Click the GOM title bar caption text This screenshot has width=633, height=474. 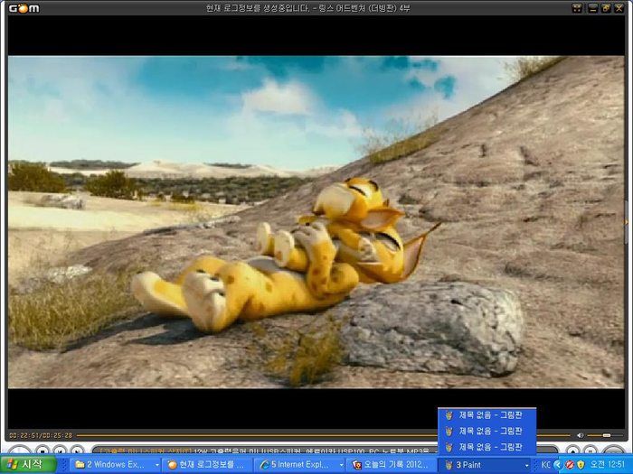click(307, 8)
